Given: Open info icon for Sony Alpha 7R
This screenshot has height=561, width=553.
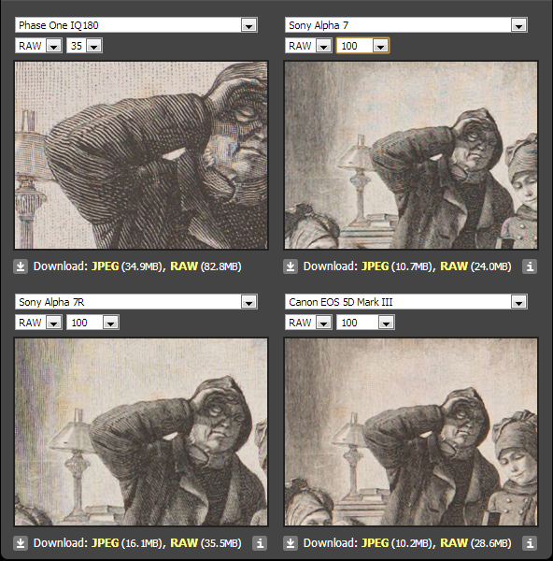Looking at the screenshot, I should (x=260, y=543).
